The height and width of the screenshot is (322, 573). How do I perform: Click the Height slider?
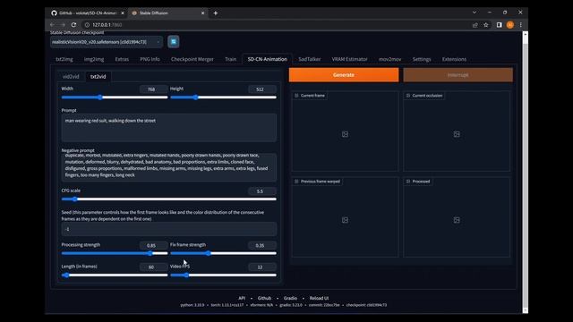[223, 97]
